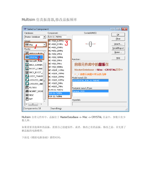Select component HC-49/U_11MHz
The image size is (148, 191).
(x=56, y=44)
